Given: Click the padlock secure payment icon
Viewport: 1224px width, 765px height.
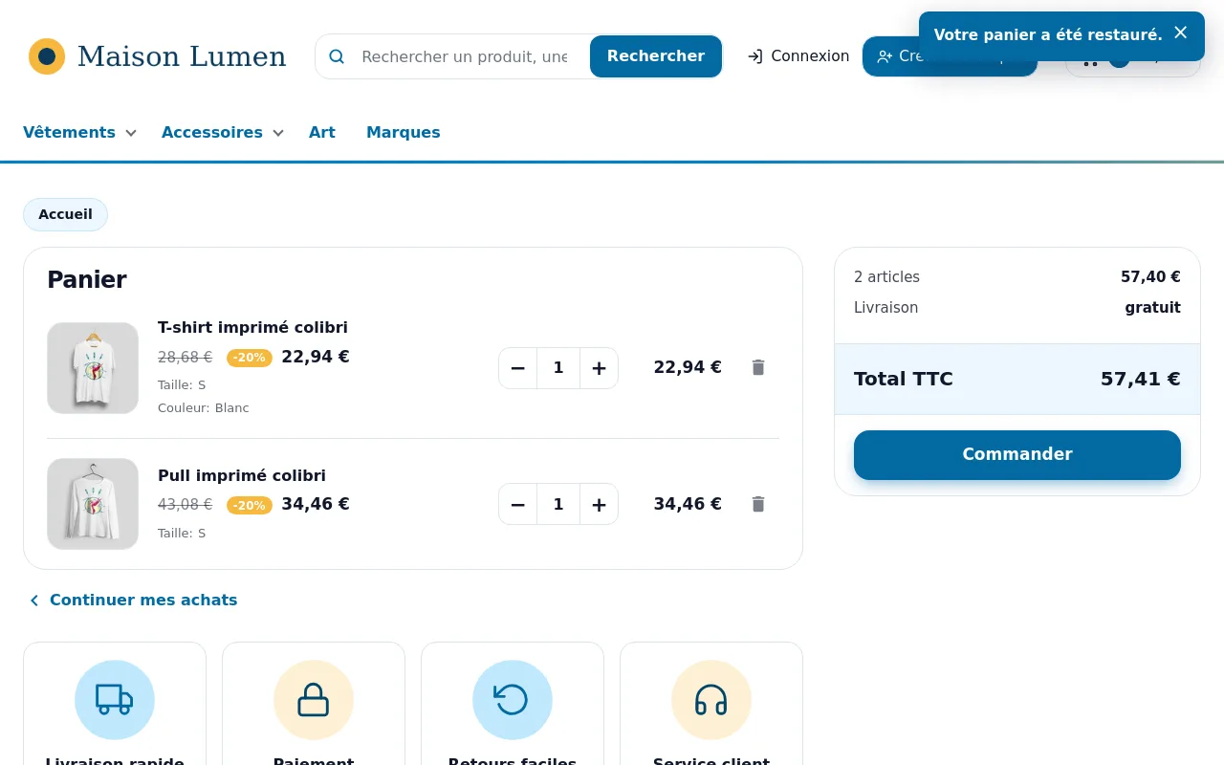Looking at the screenshot, I should [314, 700].
